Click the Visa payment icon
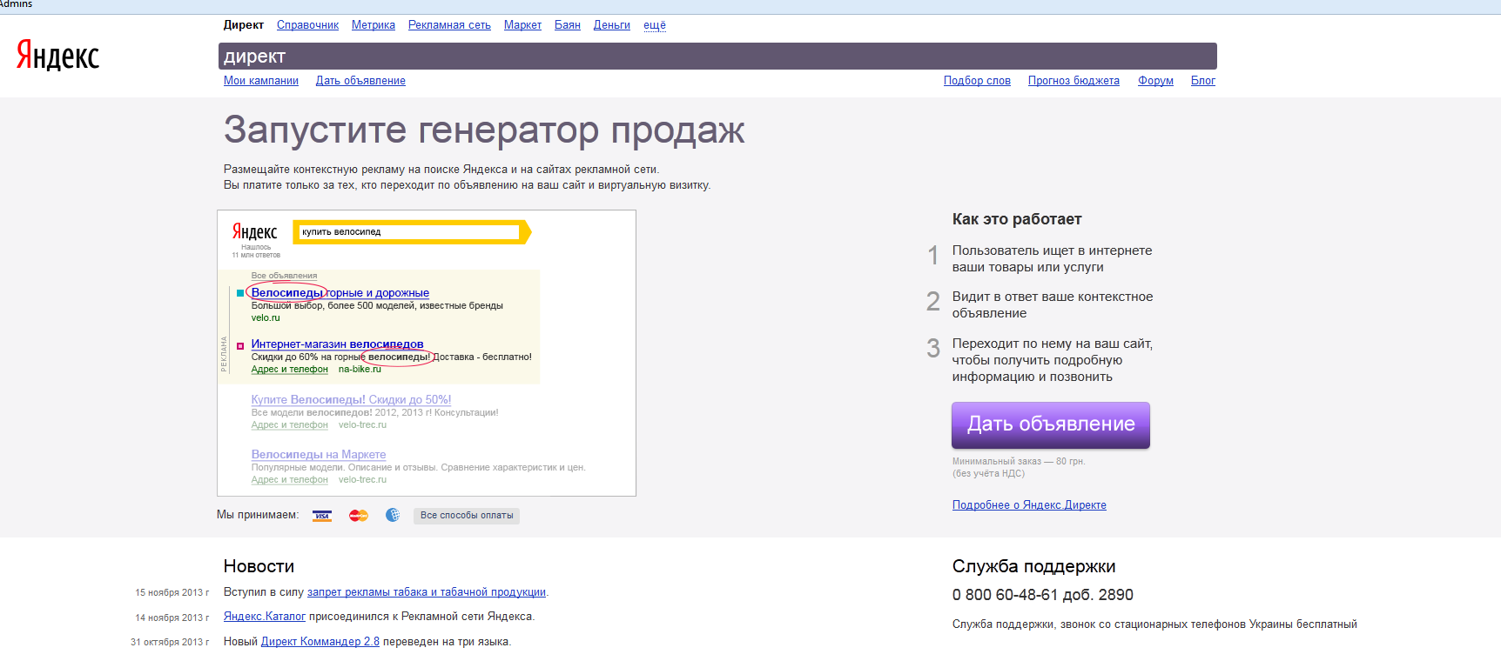 (322, 516)
